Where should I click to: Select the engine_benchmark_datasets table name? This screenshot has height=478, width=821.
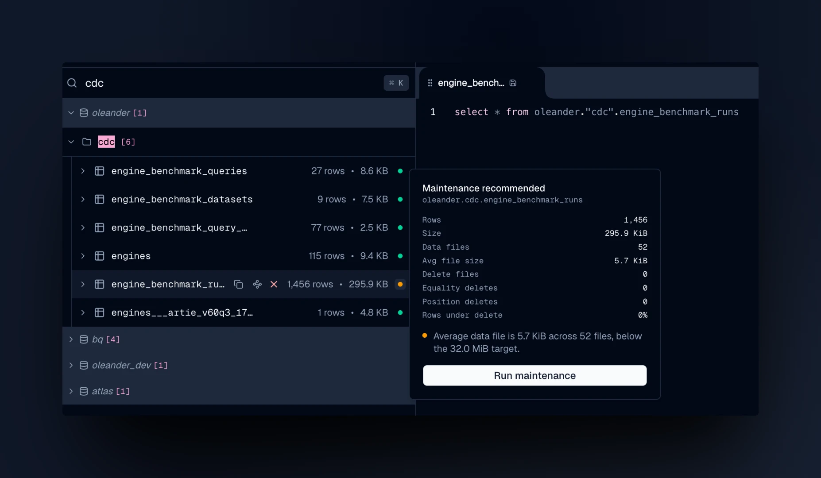tap(182, 199)
